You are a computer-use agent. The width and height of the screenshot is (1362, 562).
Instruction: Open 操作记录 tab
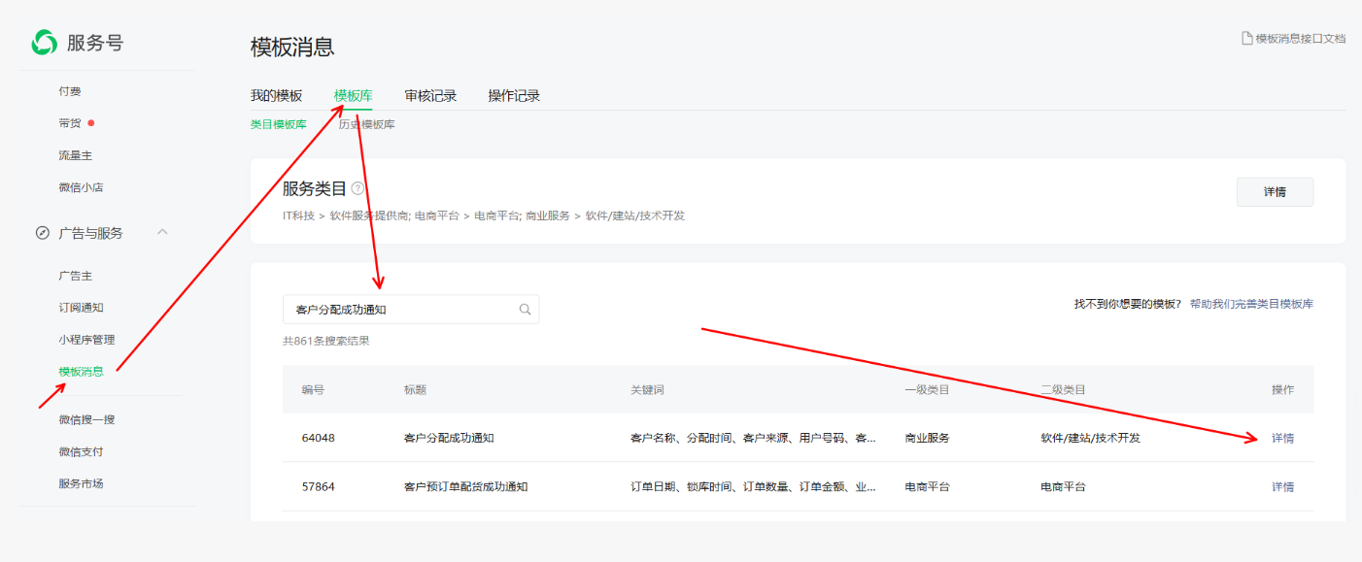tap(514, 96)
